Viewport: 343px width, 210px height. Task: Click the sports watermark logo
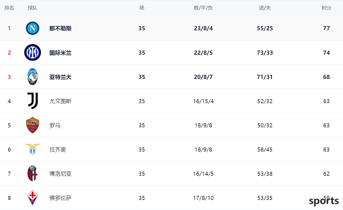click(324, 201)
